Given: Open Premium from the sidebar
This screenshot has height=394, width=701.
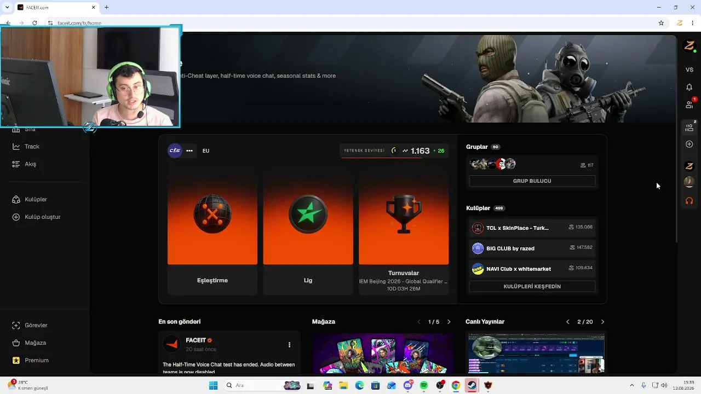Looking at the screenshot, I should point(36,361).
